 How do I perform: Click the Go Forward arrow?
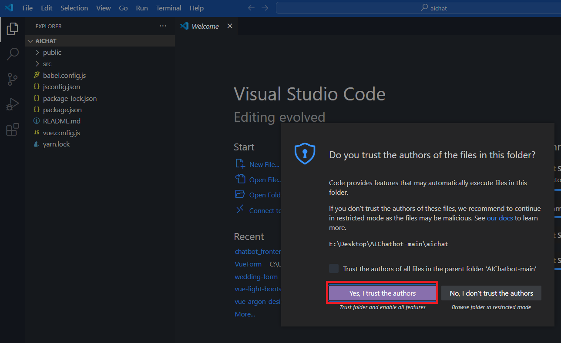[265, 8]
